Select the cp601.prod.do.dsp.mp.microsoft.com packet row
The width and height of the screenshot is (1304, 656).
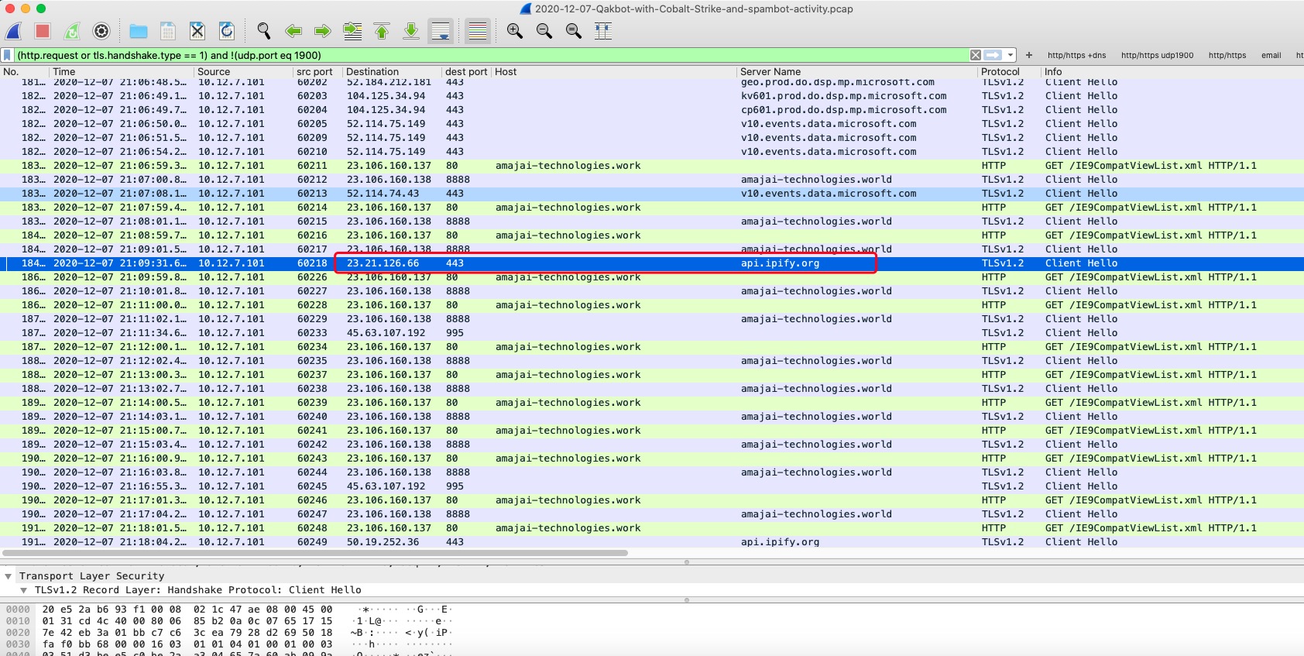652,110
